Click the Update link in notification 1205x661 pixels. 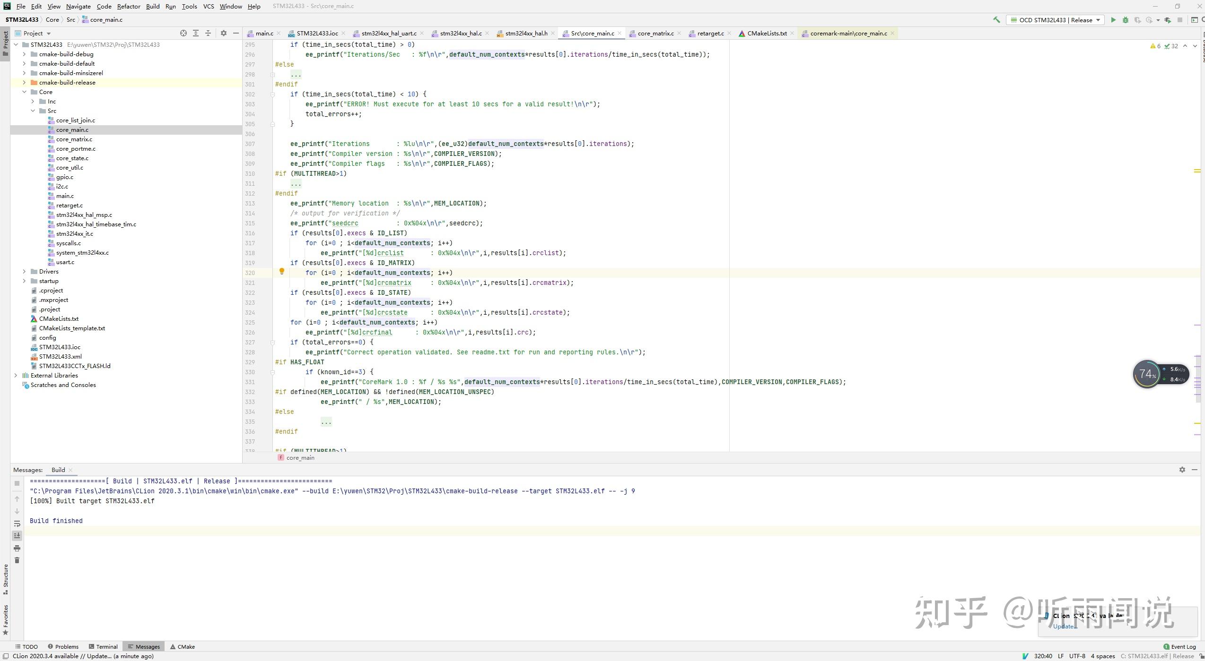[1065, 627]
